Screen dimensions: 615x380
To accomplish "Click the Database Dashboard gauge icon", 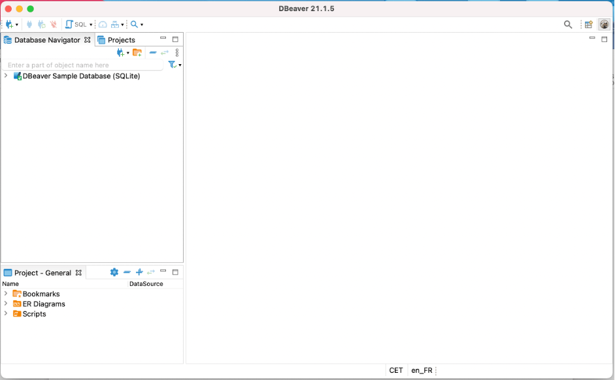I will tap(103, 24).
